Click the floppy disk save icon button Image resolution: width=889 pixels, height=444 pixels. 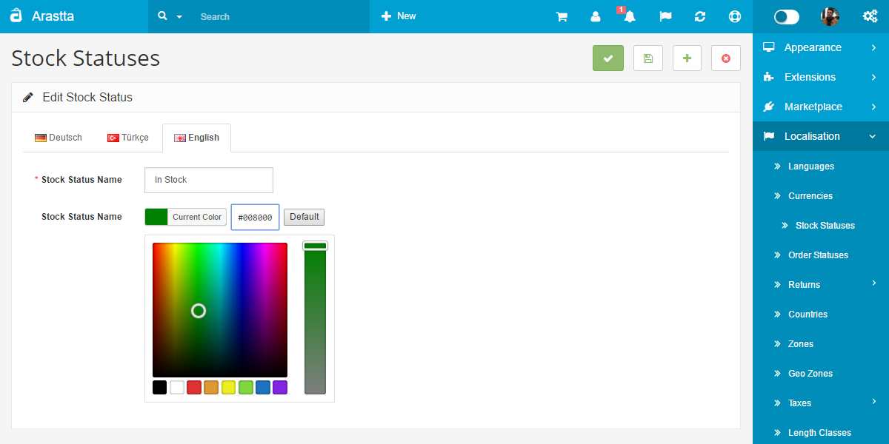coord(648,58)
